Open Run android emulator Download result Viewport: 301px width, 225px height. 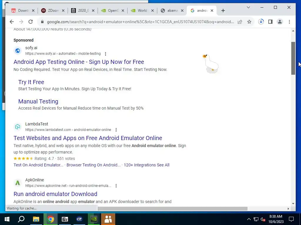[55, 194]
